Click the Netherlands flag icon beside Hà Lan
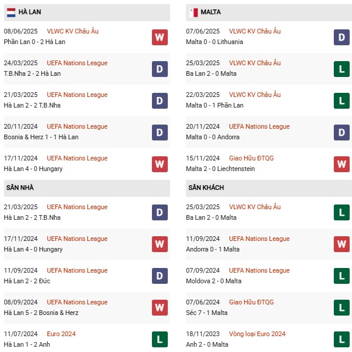 pyautogui.click(x=11, y=12)
